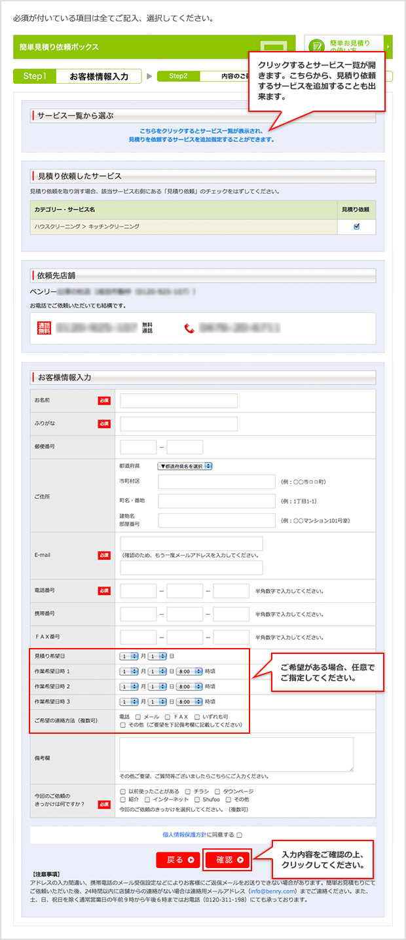Click the box icon in the green header
Image resolution: width=406 pixels, height=940 pixels.
[274, 48]
